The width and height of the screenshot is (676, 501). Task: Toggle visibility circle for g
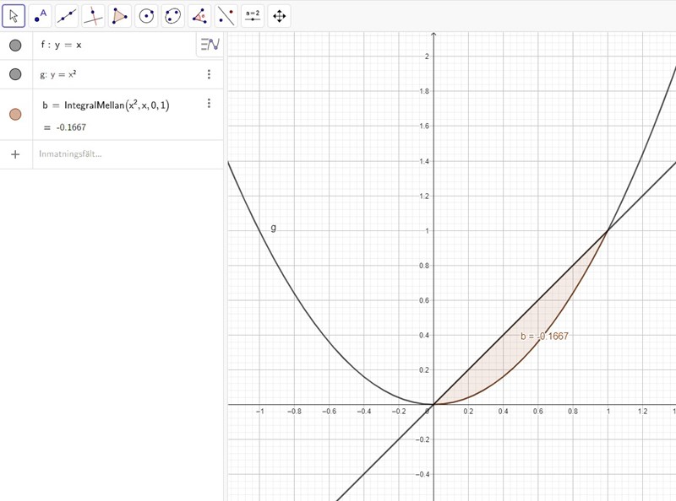(15, 74)
